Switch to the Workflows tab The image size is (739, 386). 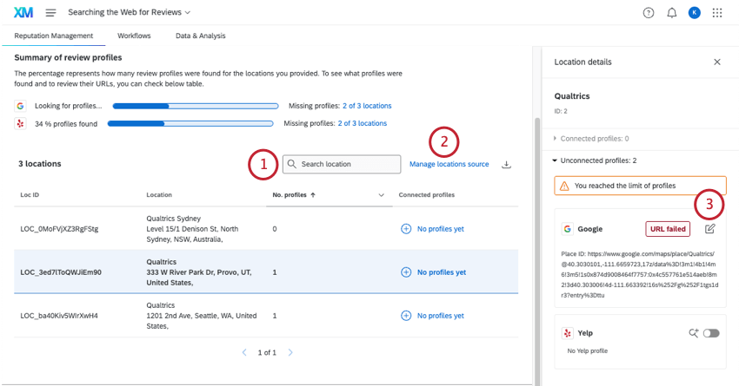click(x=134, y=36)
